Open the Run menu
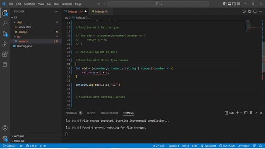The height and width of the screenshot is (149, 265). tap(56, 4)
